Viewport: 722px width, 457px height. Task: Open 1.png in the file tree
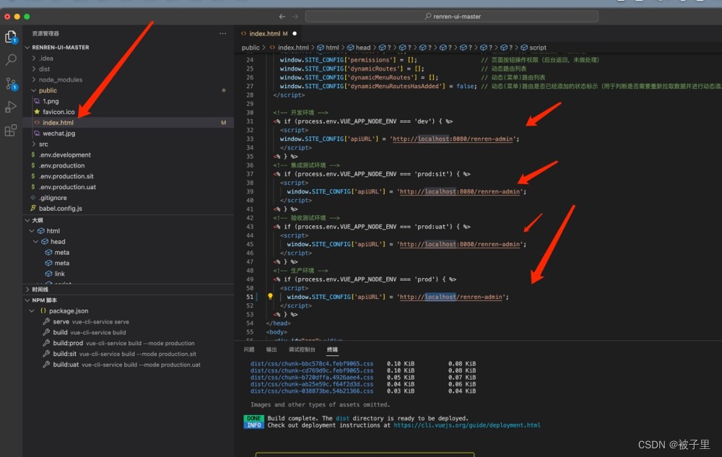click(51, 101)
